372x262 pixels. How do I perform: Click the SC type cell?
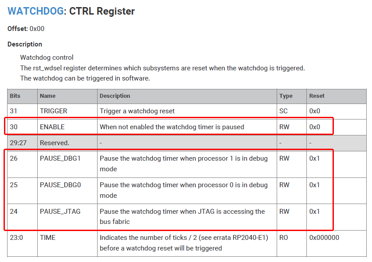(283, 111)
